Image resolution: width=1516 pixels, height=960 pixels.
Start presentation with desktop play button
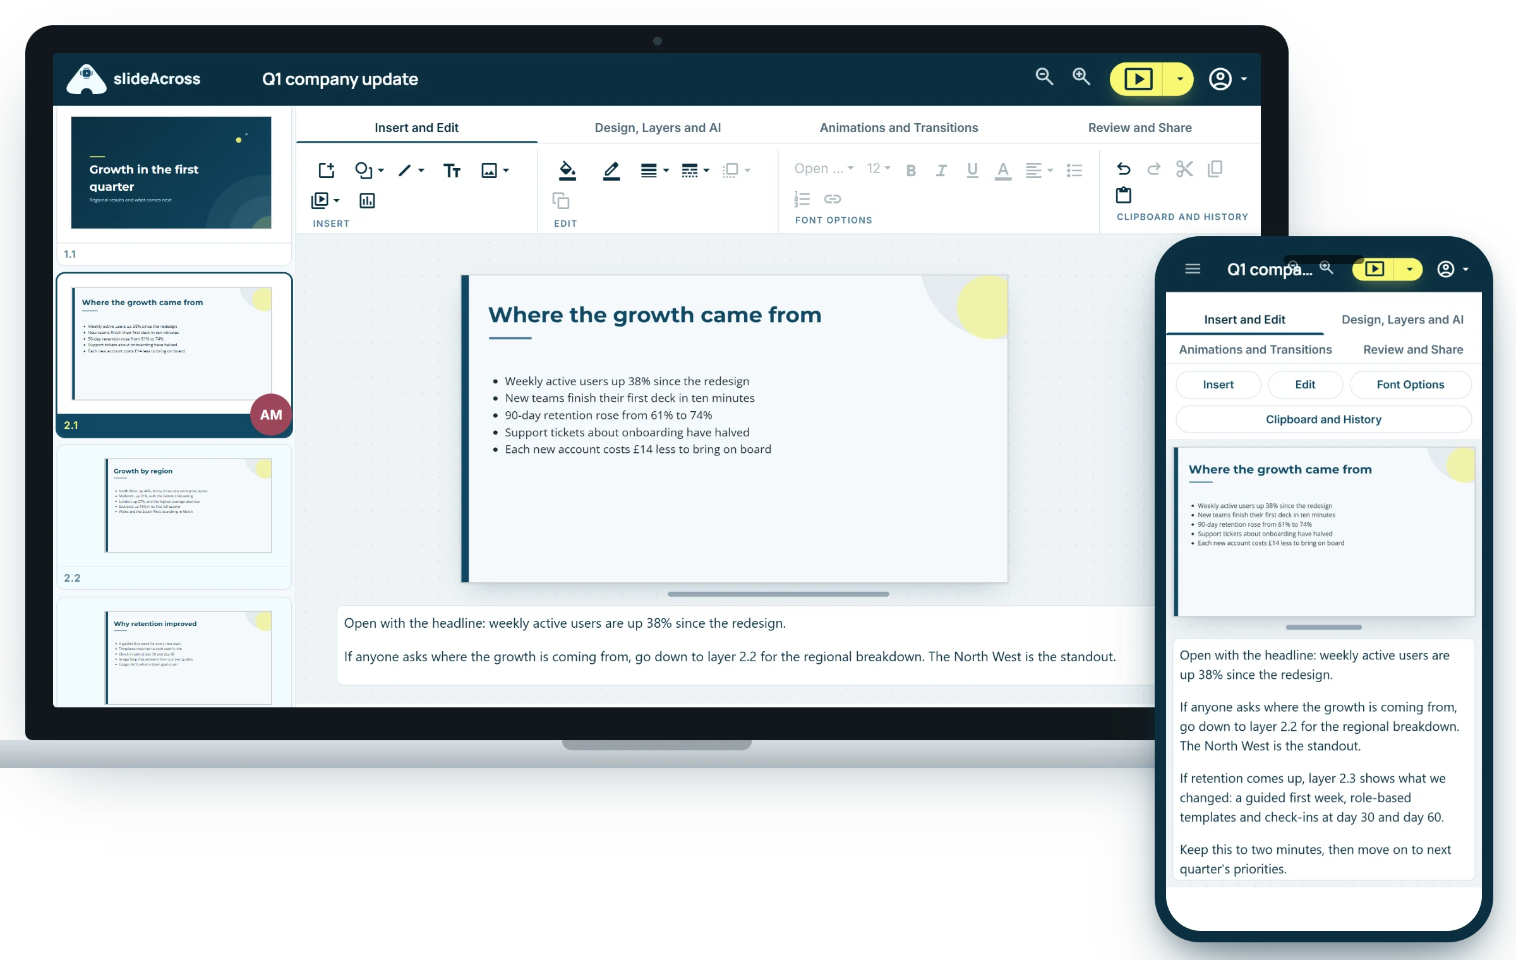click(x=1138, y=79)
